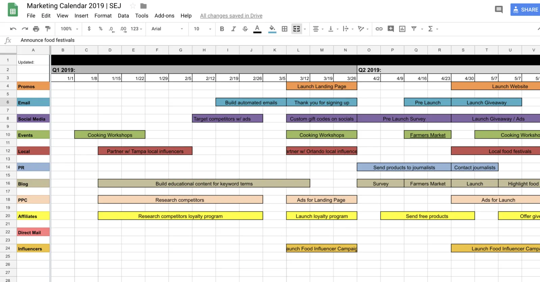Select Partner w/ Tampa local influencers cell
The image size is (540, 282).
(x=145, y=151)
